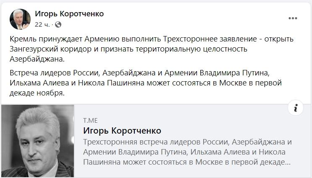Viewport: 312px width, 178px height.
Task: Click the line starting "Кремль принуждает Армению"
Action: click(151, 39)
